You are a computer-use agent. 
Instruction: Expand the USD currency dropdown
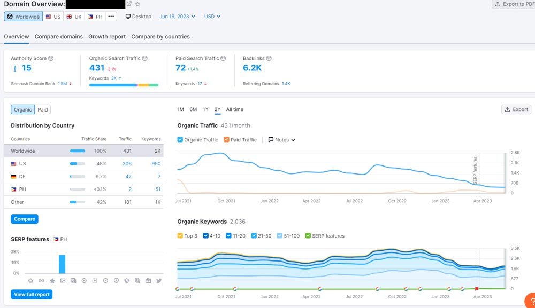coord(212,17)
